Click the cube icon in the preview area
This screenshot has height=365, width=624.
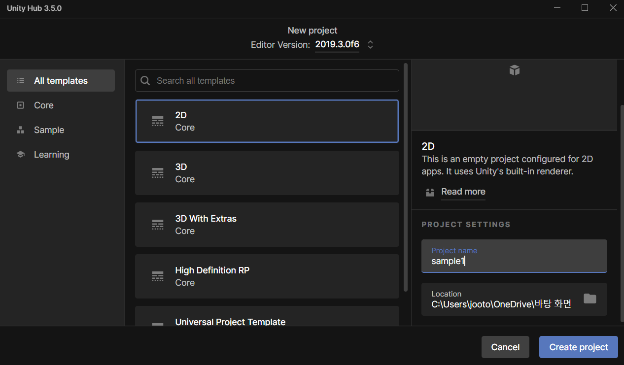click(515, 70)
